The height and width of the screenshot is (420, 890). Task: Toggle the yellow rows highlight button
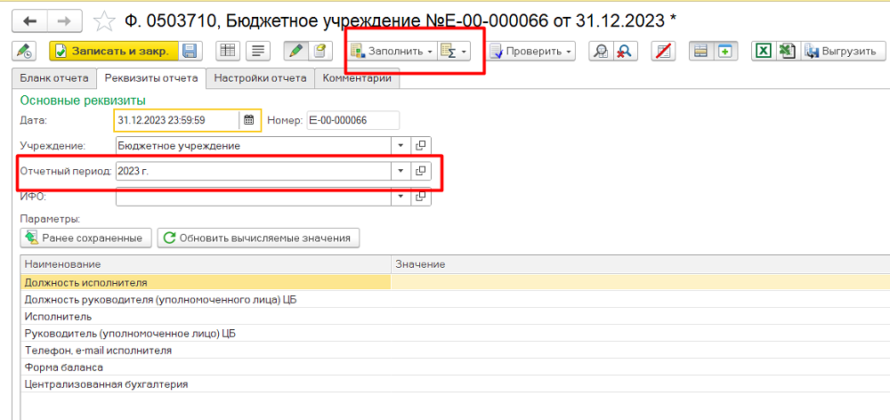tap(701, 52)
